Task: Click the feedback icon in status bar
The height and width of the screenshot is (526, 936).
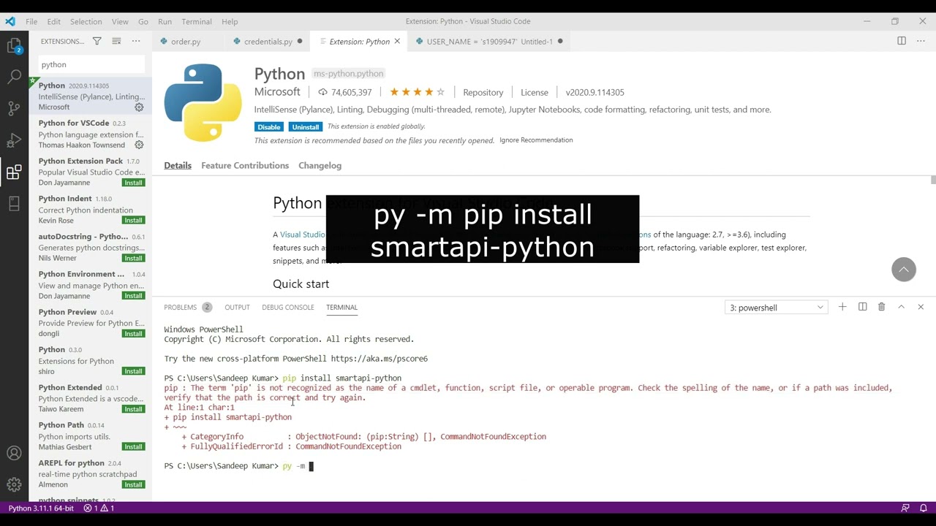Action: coord(905,508)
